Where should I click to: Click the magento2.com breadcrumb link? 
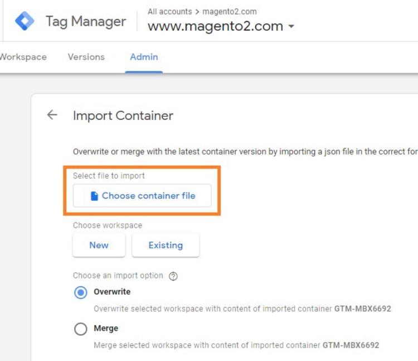tap(229, 11)
